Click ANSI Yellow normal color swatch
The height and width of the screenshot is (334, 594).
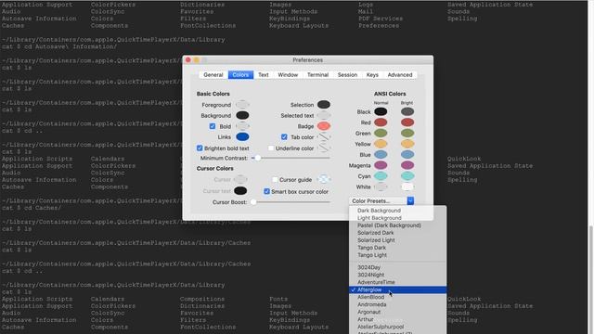pyautogui.click(x=381, y=144)
